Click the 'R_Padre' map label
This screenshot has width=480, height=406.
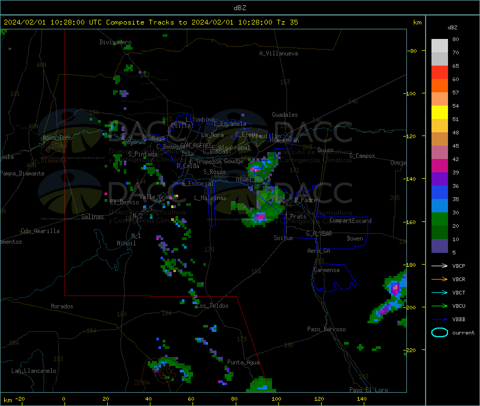click(306, 200)
